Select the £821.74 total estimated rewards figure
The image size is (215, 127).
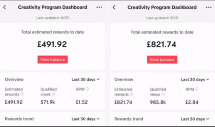point(161,44)
